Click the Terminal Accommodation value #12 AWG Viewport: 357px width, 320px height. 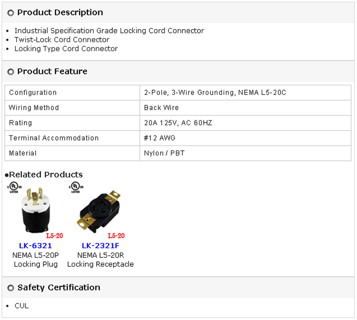(159, 138)
